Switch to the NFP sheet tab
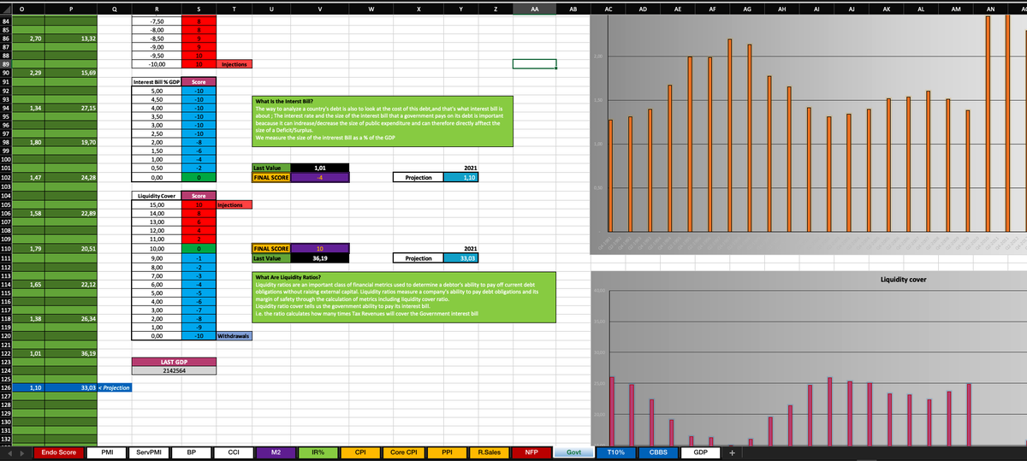The height and width of the screenshot is (461, 1027). (x=531, y=452)
